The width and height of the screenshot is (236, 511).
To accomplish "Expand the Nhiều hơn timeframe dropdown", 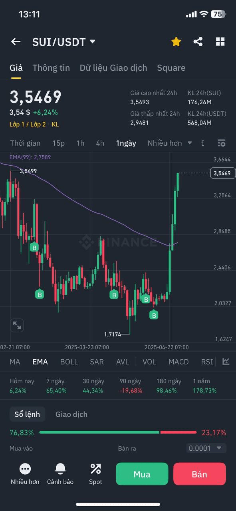I will [x=170, y=143].
